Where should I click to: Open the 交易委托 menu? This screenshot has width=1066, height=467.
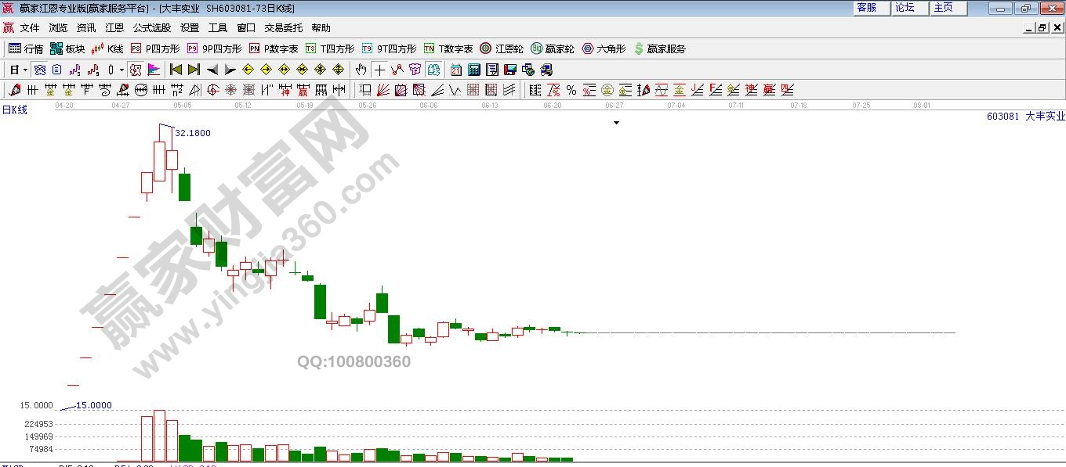point(283,27)
